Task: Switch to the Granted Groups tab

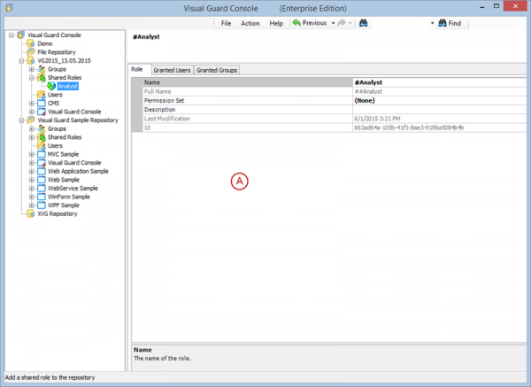Action: pos(217,69)
